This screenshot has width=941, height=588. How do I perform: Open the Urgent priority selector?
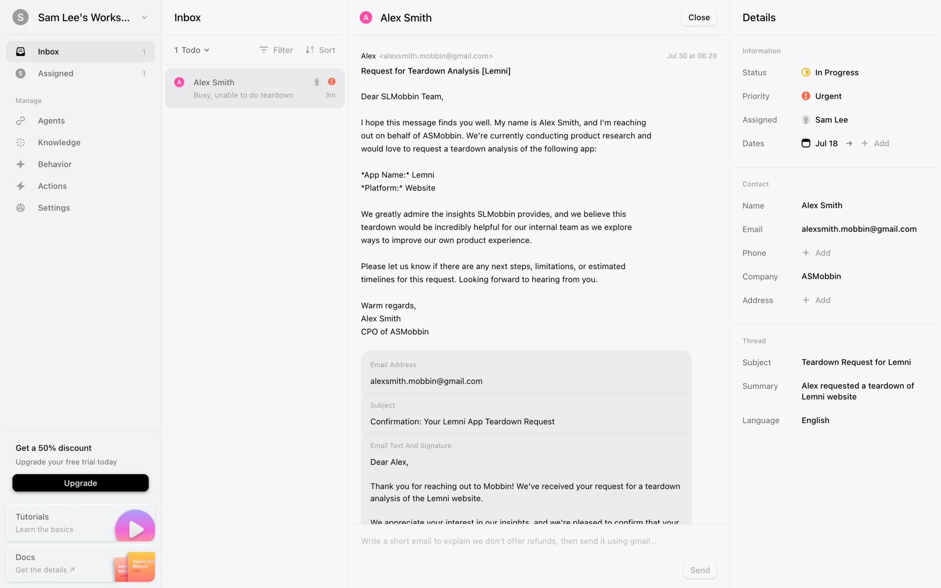tap(828, 96)
